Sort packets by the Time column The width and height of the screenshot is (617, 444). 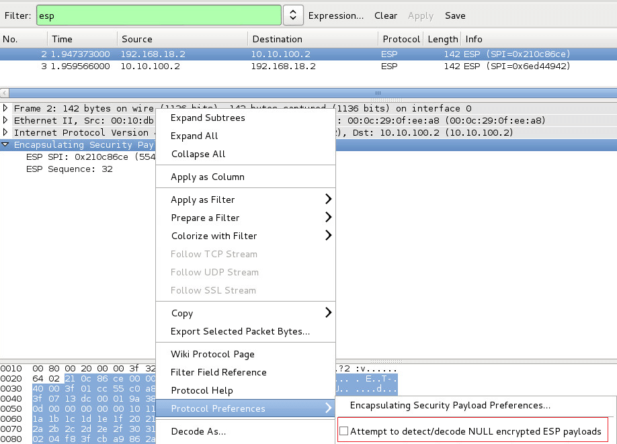click(83, 39)
